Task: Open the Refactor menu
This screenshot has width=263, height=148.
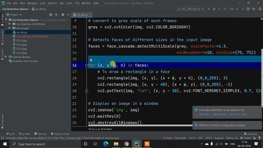Action: (x=53, y=3)
